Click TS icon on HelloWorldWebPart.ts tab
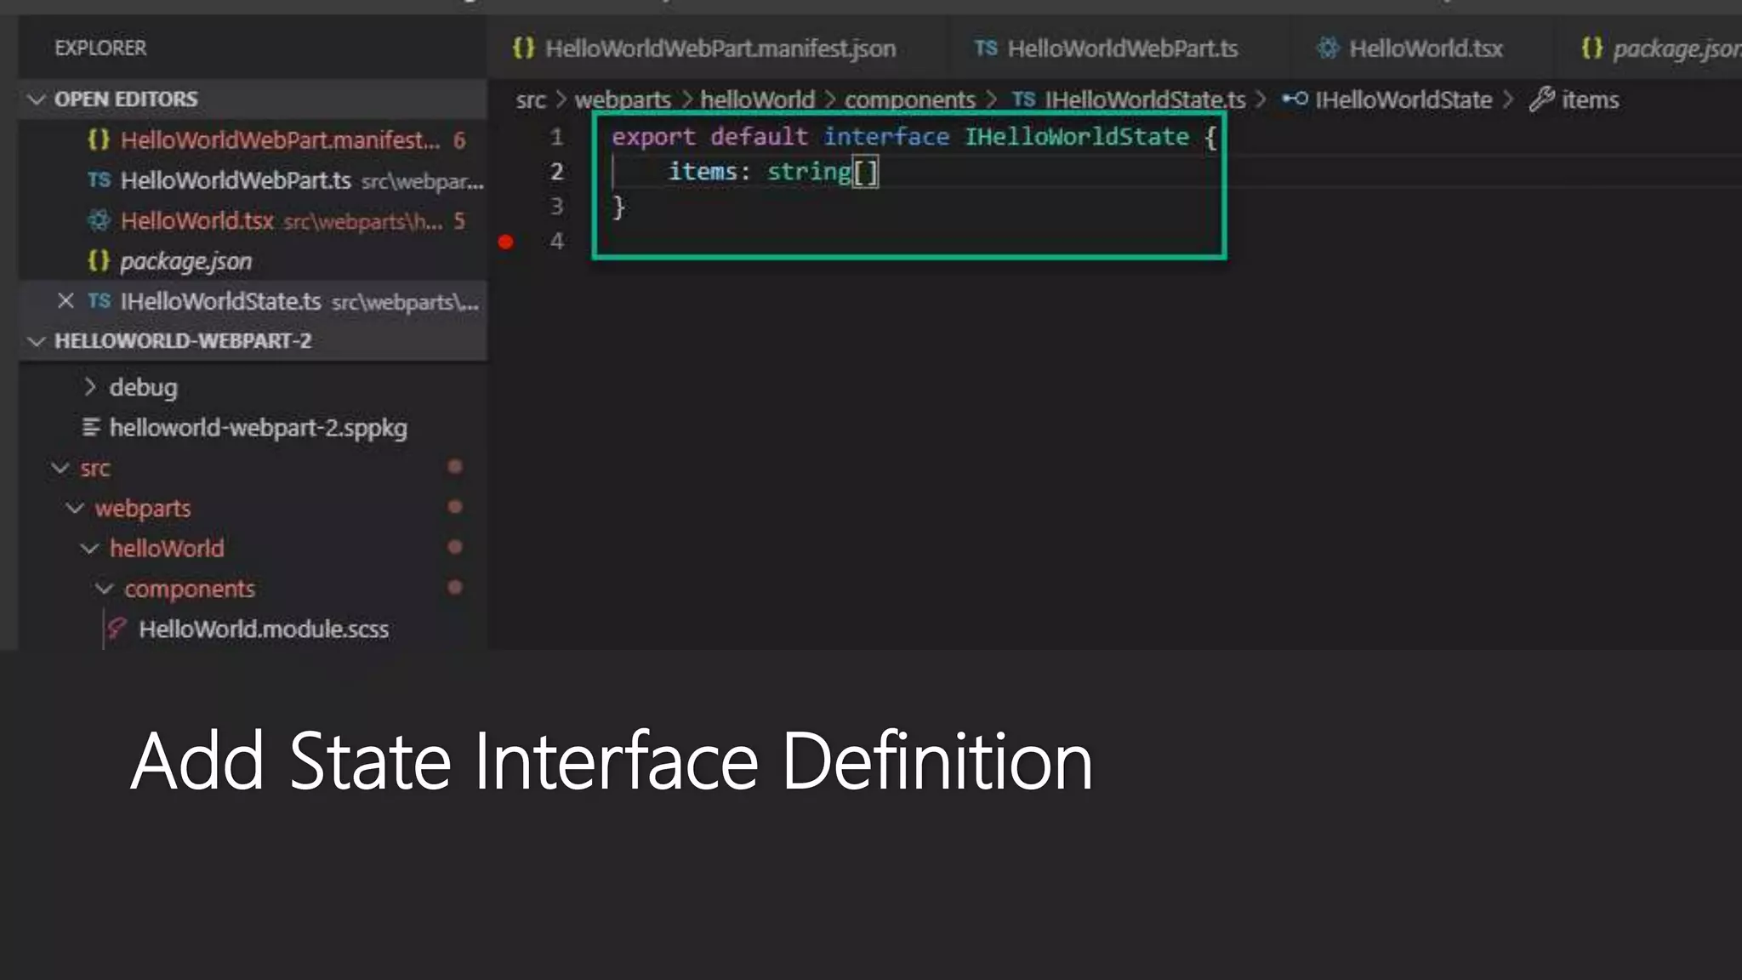This screenshot has height=980, width=1742. pyautogui.click(x=986, y=48)
